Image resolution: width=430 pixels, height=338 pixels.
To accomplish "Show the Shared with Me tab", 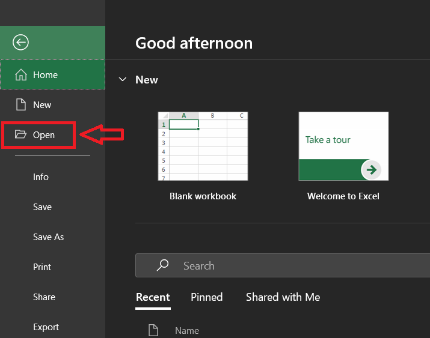I will (283, 297).
